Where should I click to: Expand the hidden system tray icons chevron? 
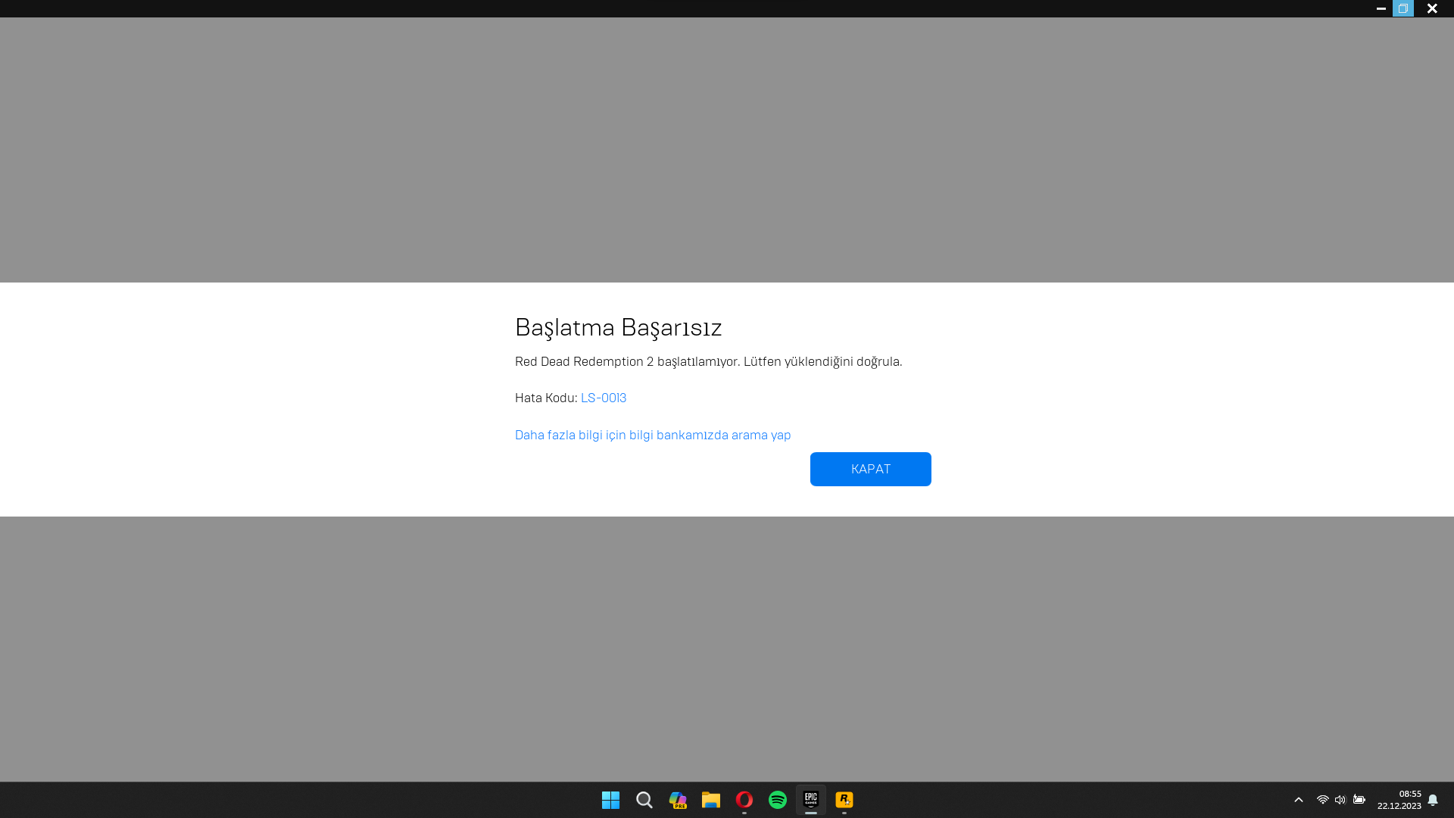point(1298,800)
